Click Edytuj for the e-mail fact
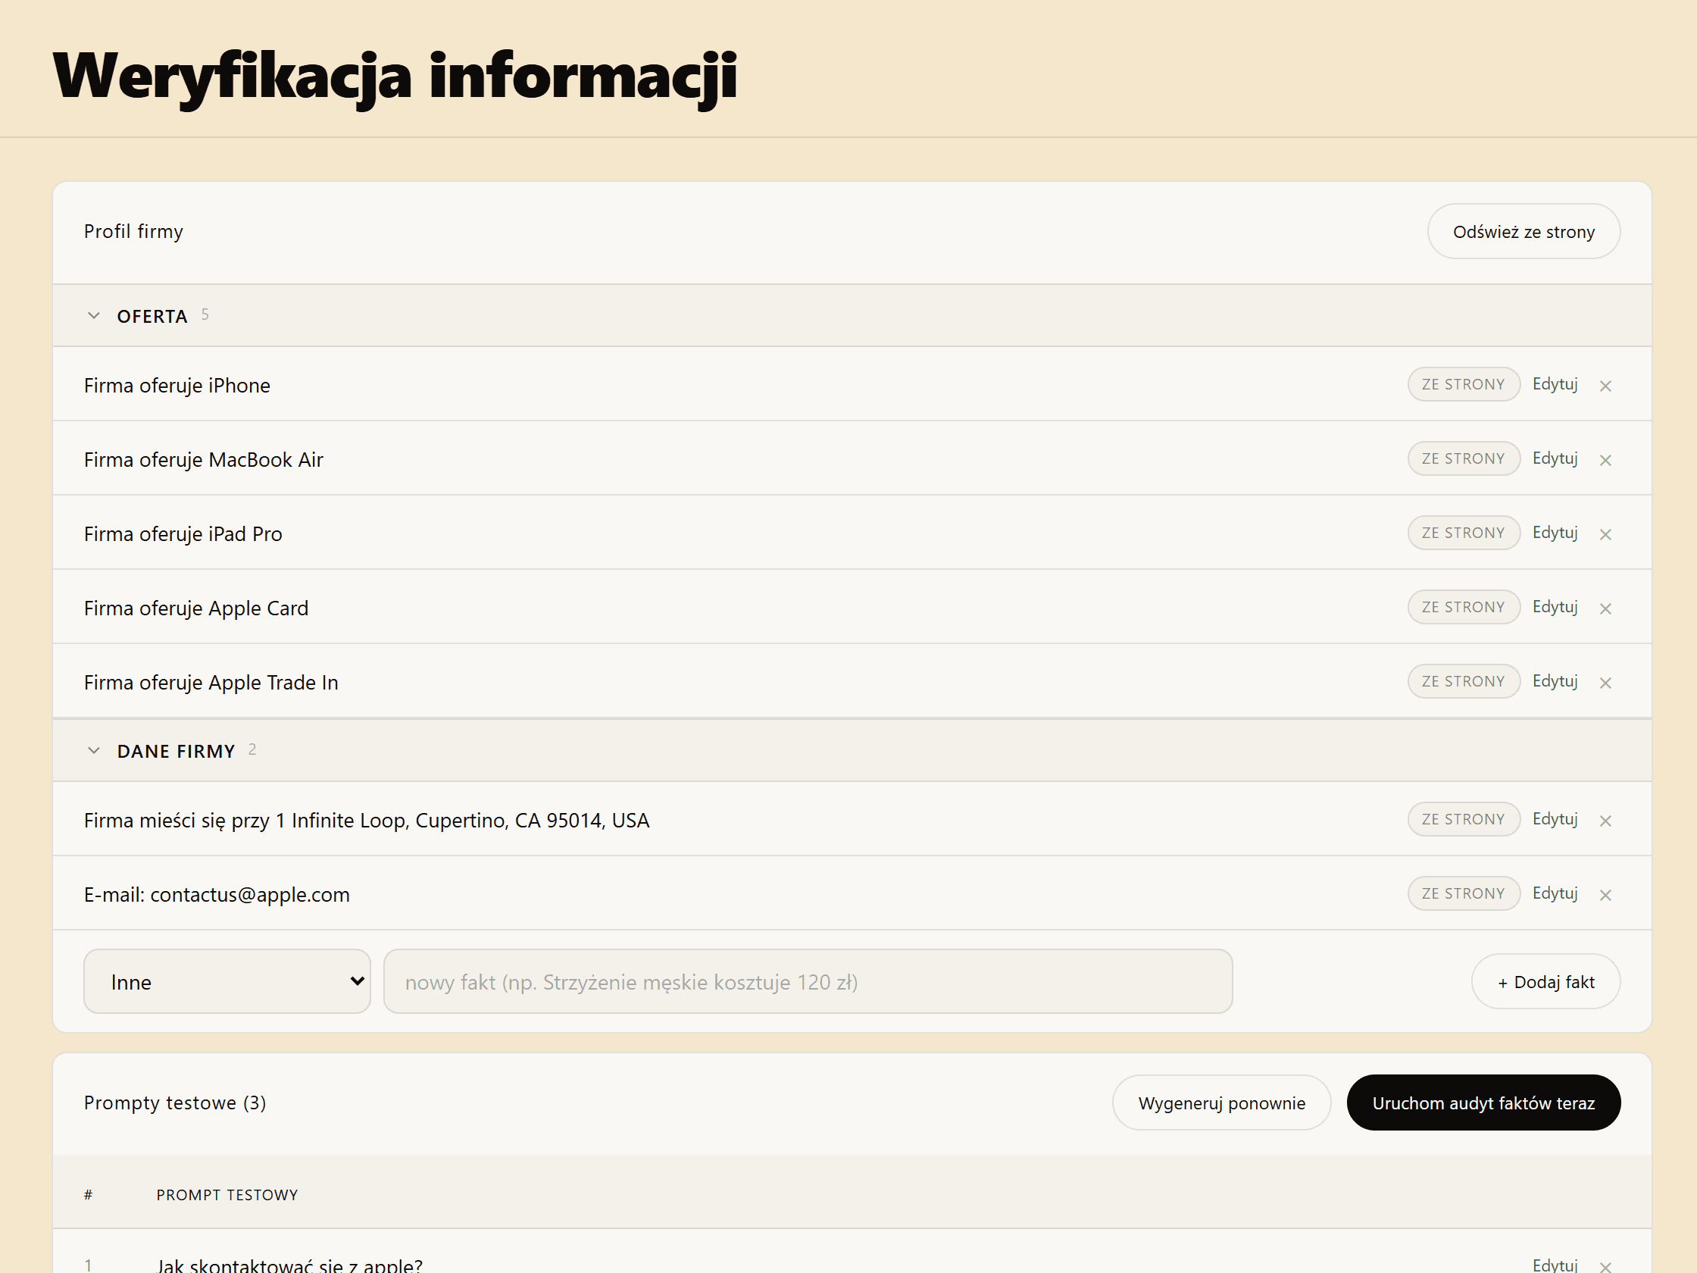 (1555, 893)
